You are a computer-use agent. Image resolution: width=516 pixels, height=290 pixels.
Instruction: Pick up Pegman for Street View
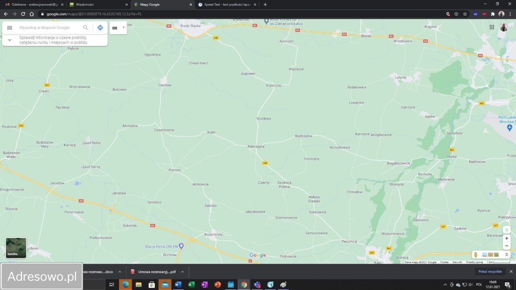[476, 255]
